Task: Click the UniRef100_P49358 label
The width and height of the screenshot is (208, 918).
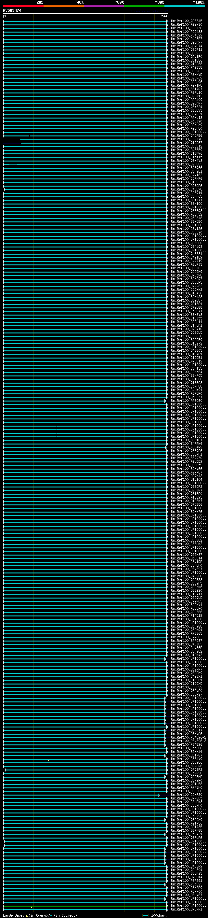Action: (x=187, y=67)
